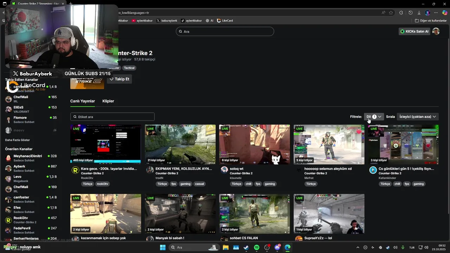
Task: Open the X baburayberk bookmark
Action: (x=167, y=20)
